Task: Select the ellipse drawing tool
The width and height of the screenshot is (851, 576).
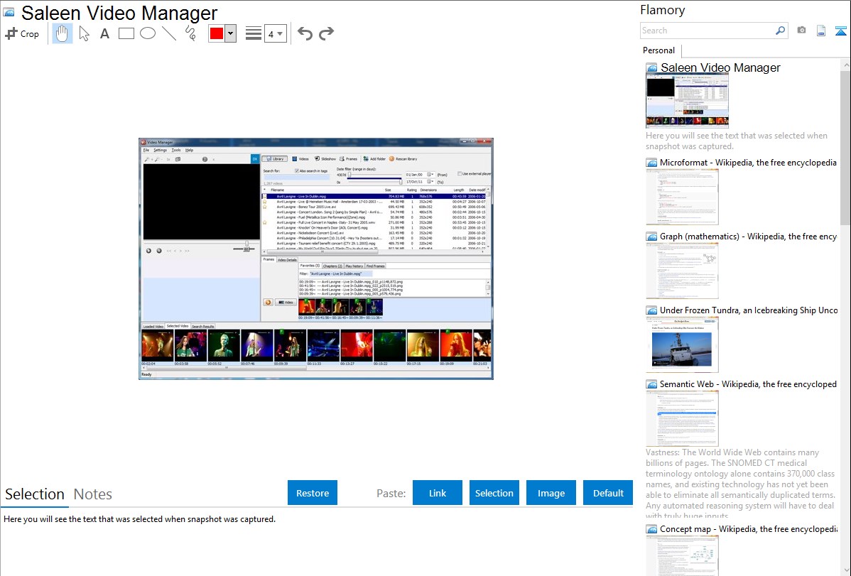Action: pos(148,33)
